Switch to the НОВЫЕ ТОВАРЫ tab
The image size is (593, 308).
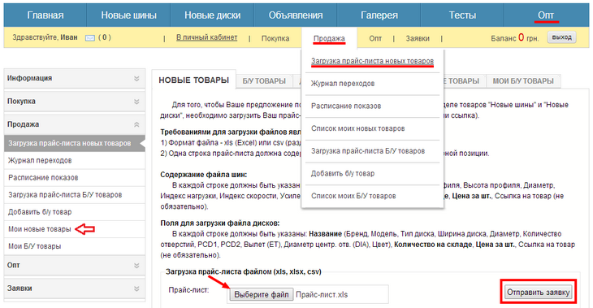(x=194, y=80)
